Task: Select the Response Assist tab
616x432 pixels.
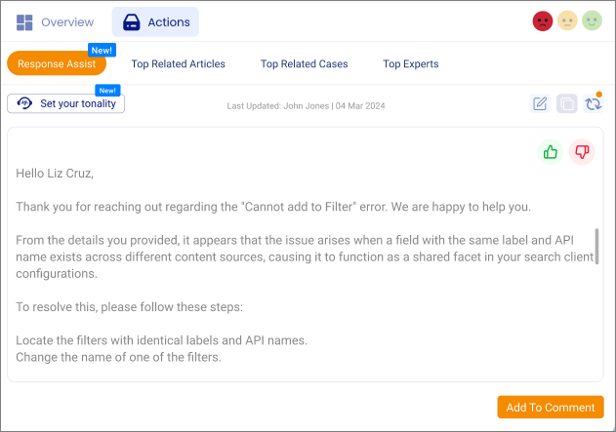Action: click(57, 63)
